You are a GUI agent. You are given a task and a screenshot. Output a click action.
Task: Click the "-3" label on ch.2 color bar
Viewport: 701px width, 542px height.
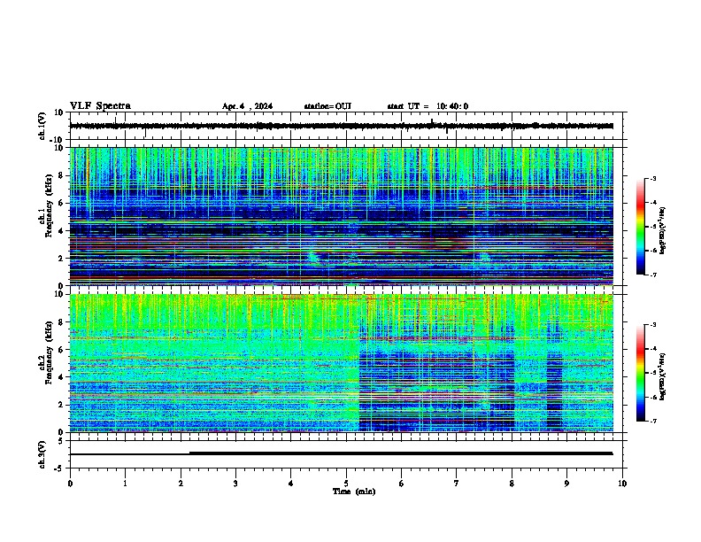[x=653, y=325]
